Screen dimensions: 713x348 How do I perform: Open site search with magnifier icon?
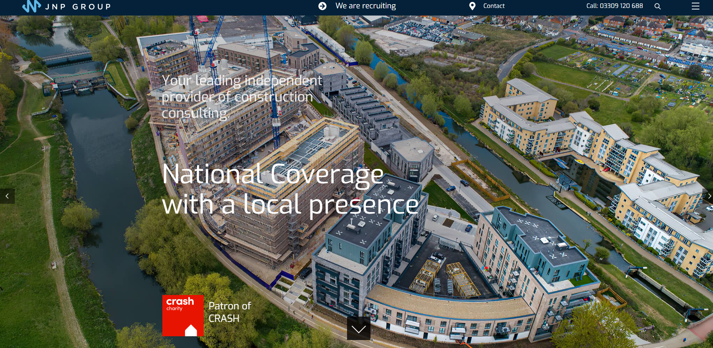(658, 6)
